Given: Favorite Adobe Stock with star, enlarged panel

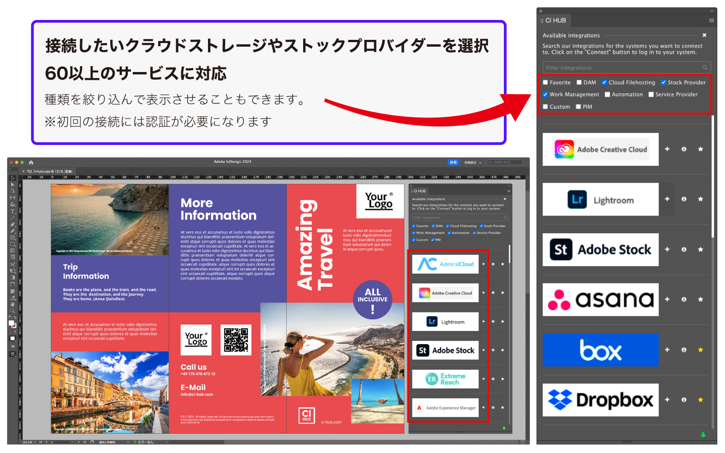Looking at the screenshot, I should 701,249.
